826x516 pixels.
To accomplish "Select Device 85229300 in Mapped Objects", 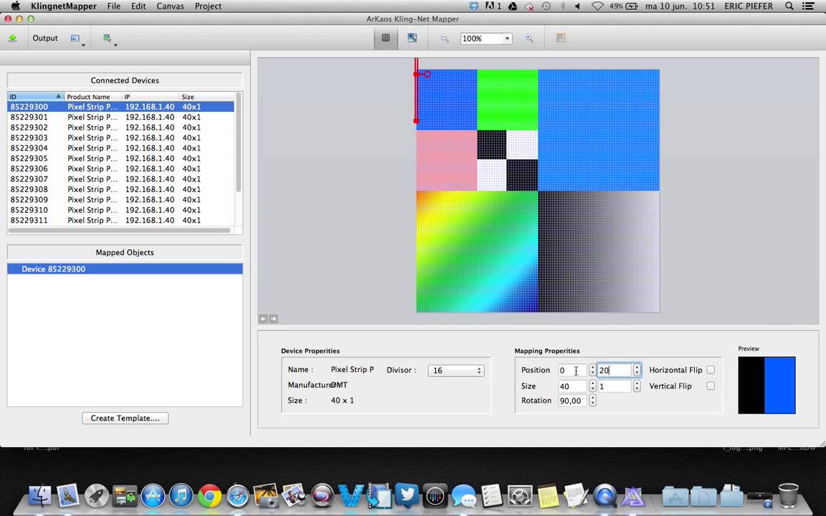I will pyautogui.click(x=125, y=269).
